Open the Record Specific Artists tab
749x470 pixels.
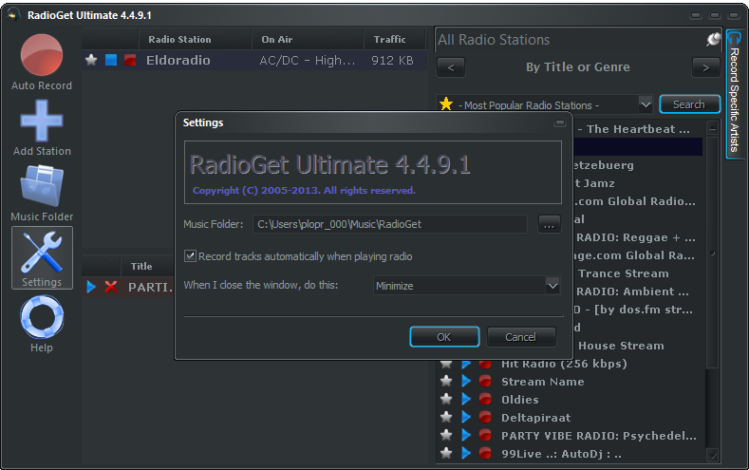[x=734, y=93]
